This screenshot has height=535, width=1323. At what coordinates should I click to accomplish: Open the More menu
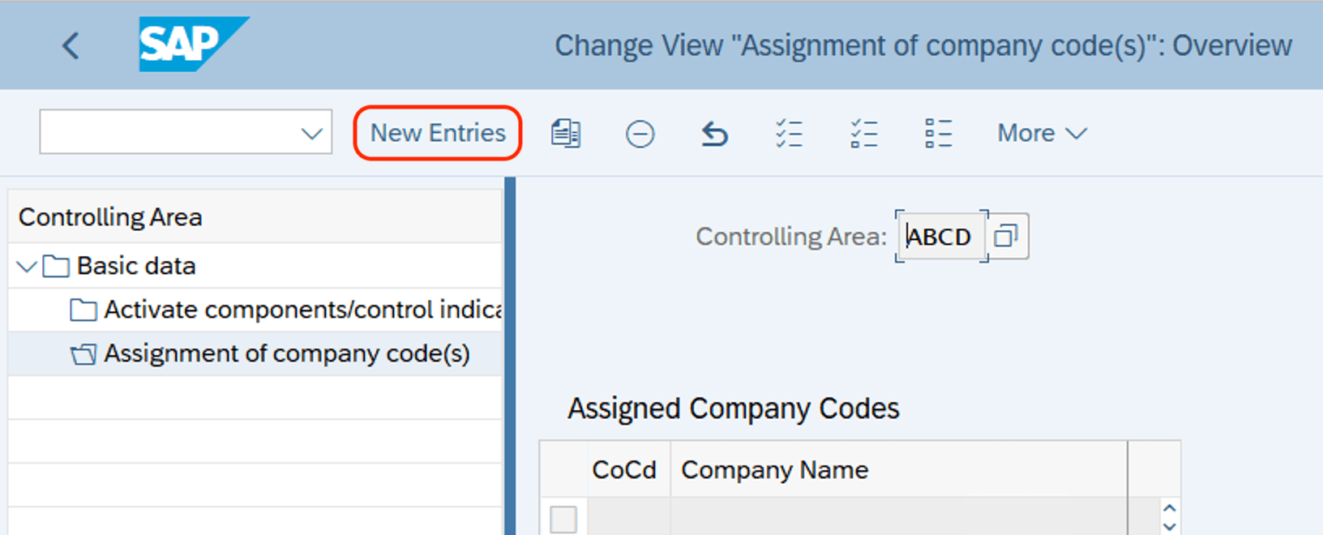pos(1040,132)
